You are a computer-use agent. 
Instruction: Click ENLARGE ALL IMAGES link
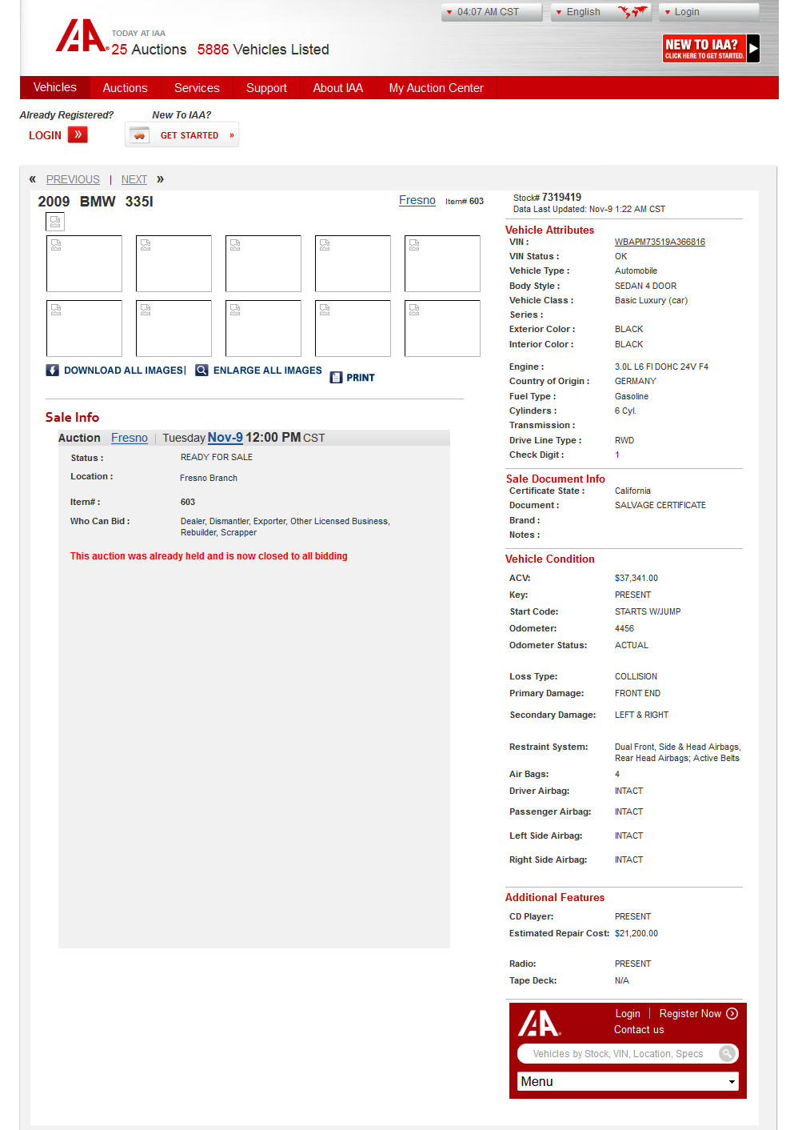tap(268, 371)
